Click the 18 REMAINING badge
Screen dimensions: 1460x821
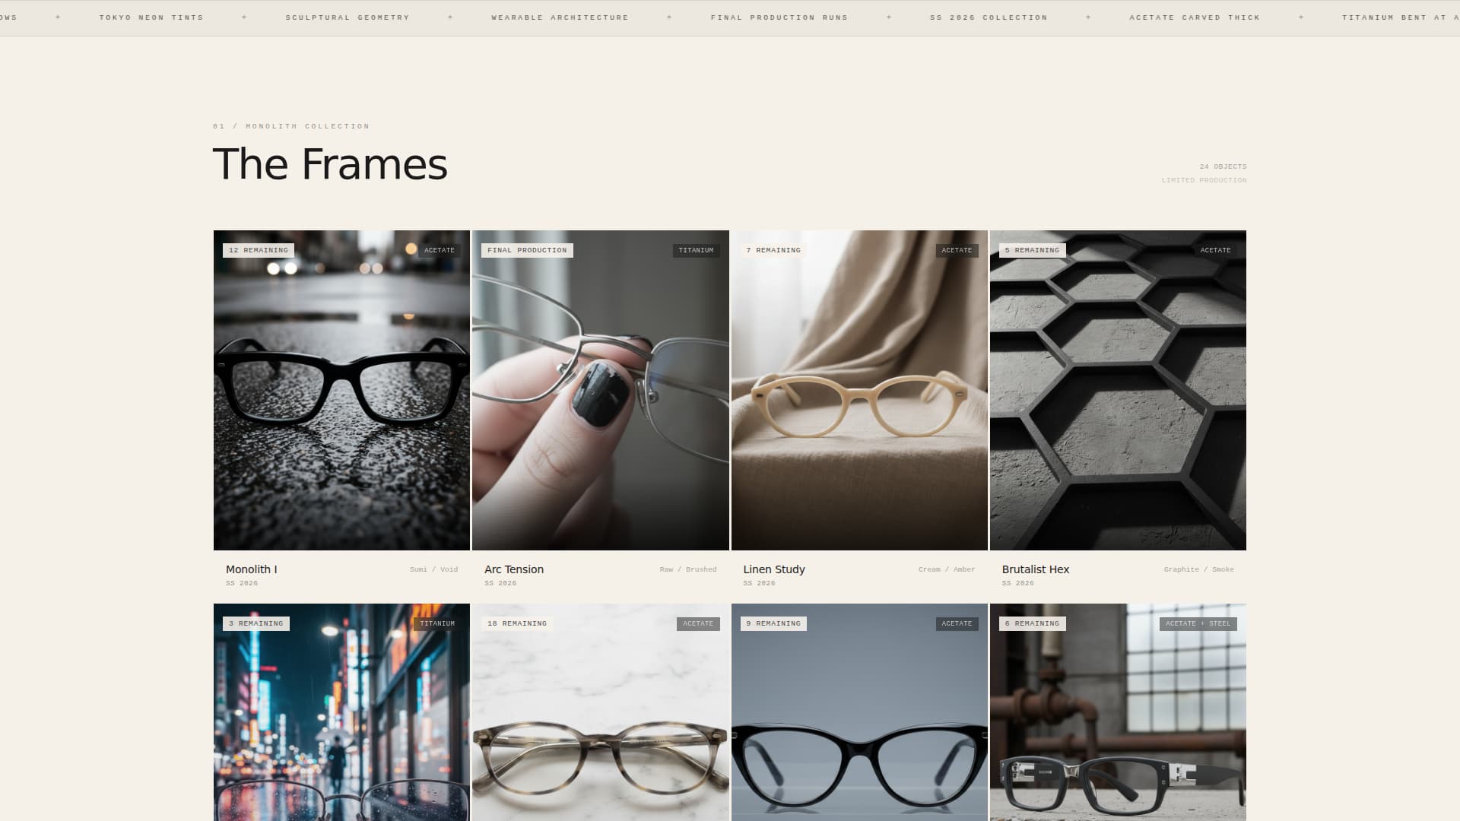pyautogui.click(x=517, y=623)
